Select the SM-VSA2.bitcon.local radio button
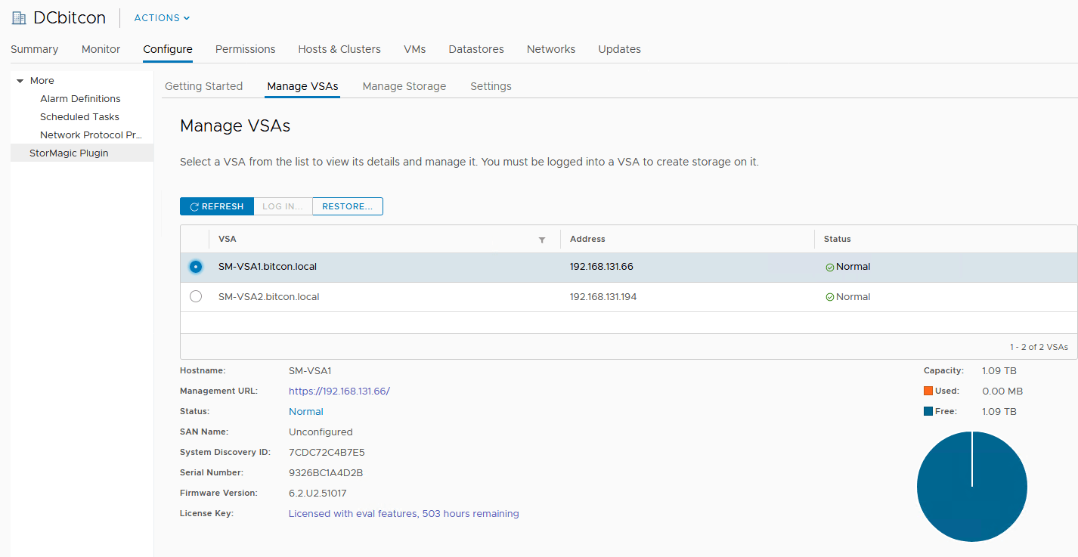 point(196,297)
